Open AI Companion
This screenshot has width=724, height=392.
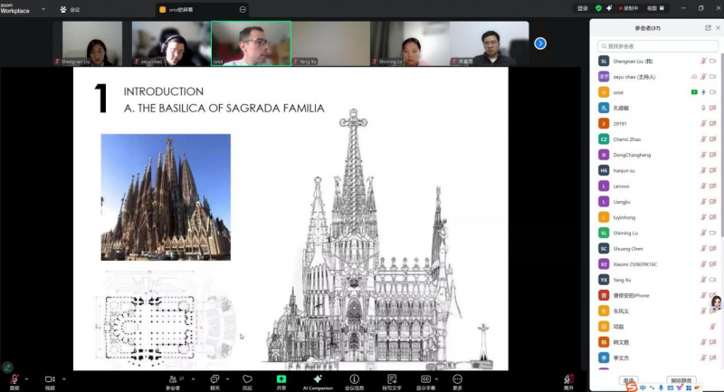coord(318,378)
